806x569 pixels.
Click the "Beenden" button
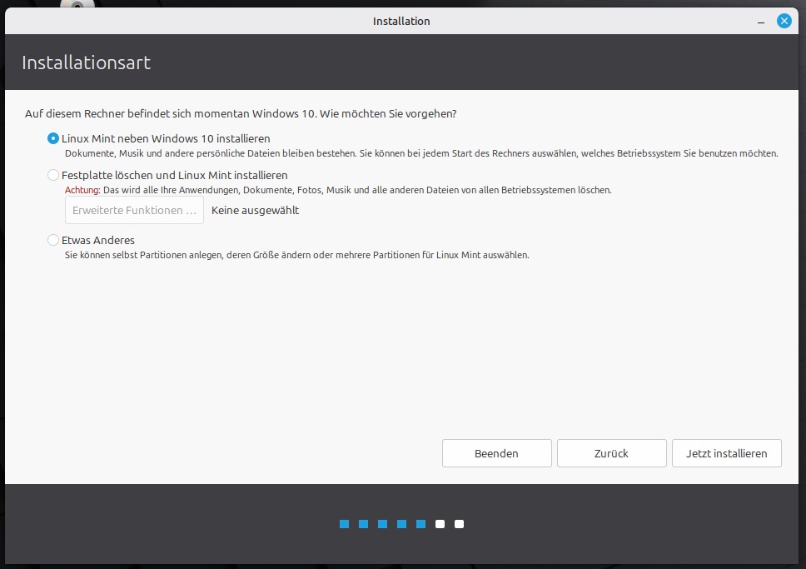496,453
